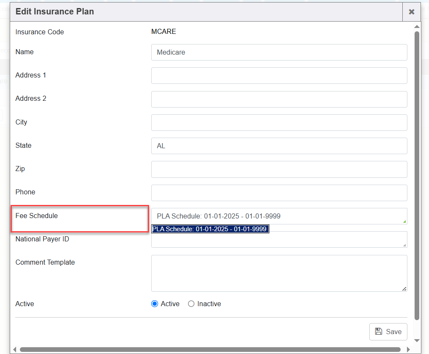Focus the Address 2 input field
429x354 pixels.
pos(279,99)
